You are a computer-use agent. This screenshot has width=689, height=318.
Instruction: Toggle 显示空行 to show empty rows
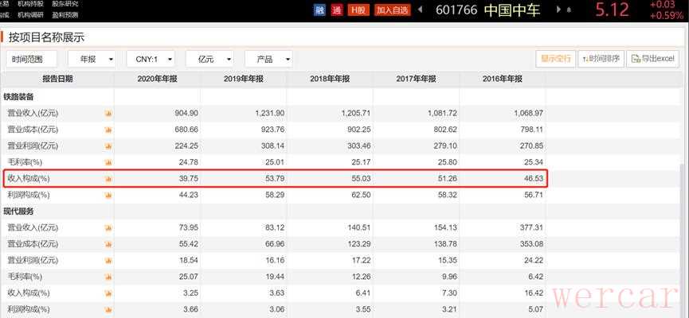tap(556, 59)
